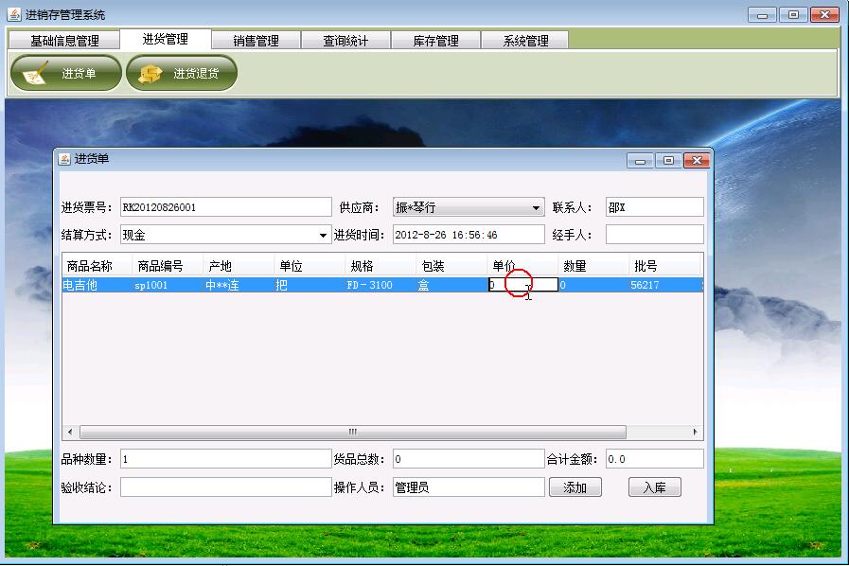Click the 包装 column header
This screenshot has width=849, height=566.
[451, 266]
